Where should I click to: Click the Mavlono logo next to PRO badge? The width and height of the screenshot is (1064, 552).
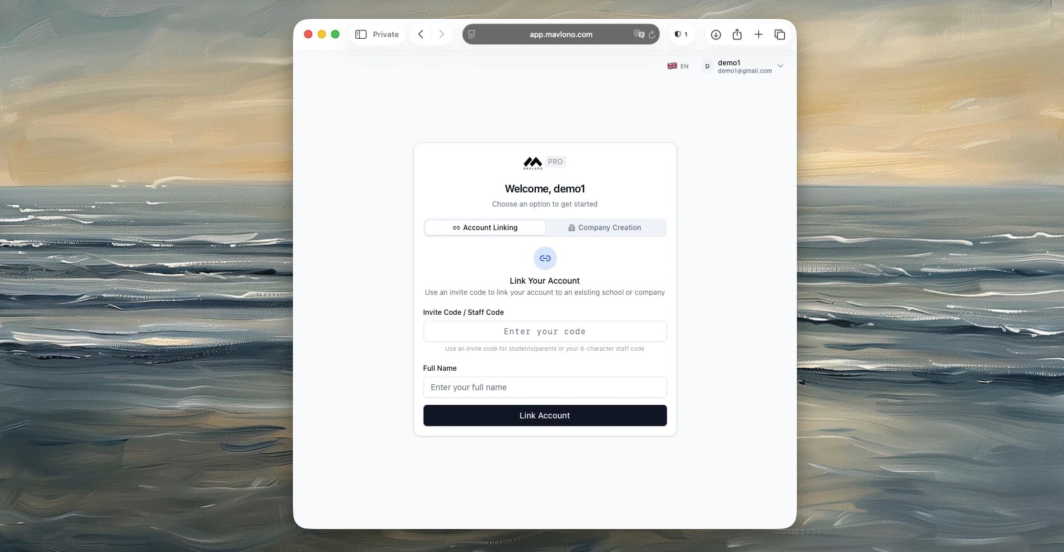(x=533, y=162)
